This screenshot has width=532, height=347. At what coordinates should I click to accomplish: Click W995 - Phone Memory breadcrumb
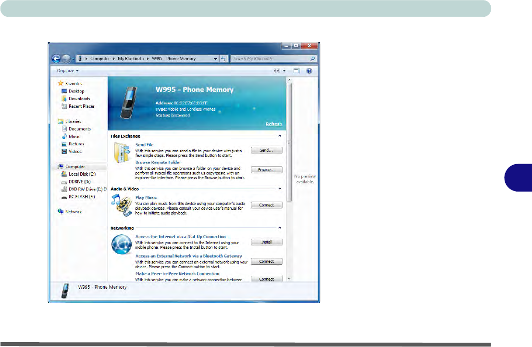(173, 59)
